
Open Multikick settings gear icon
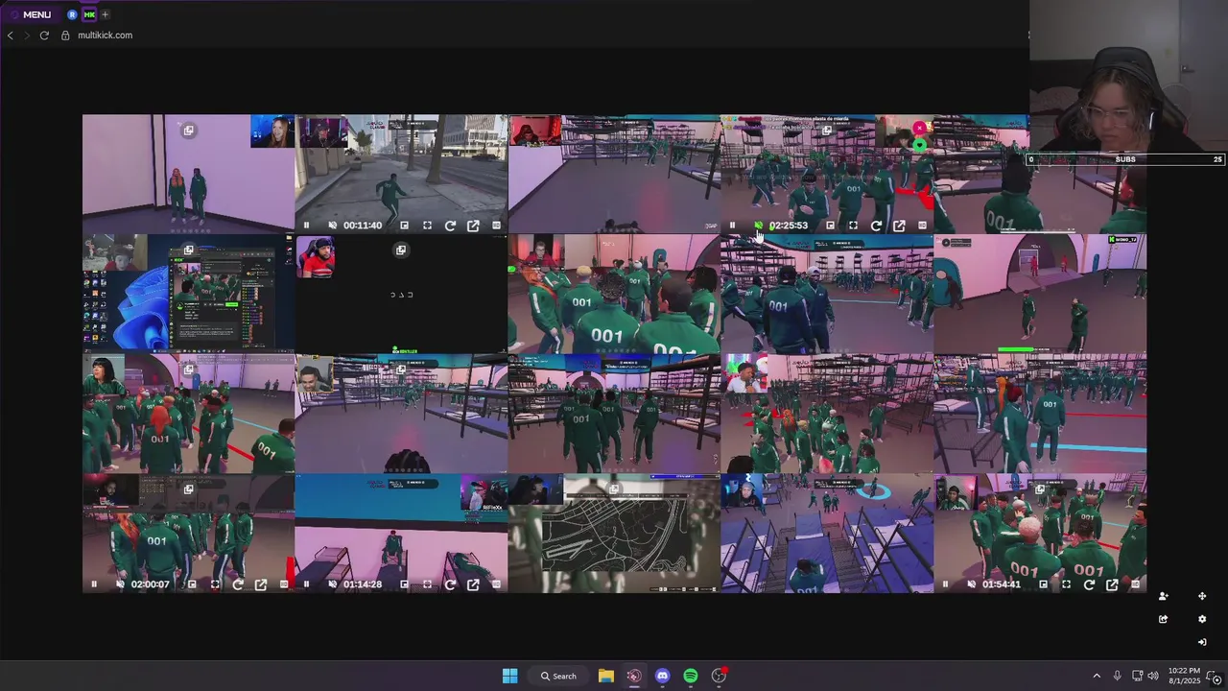click(1202, 619)
